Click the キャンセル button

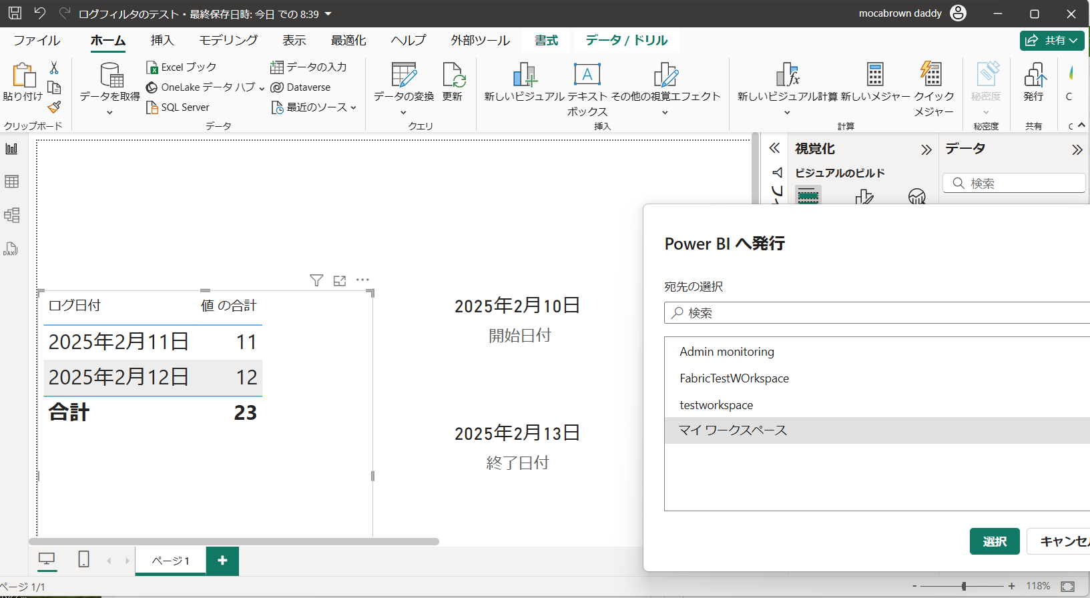1059,541
